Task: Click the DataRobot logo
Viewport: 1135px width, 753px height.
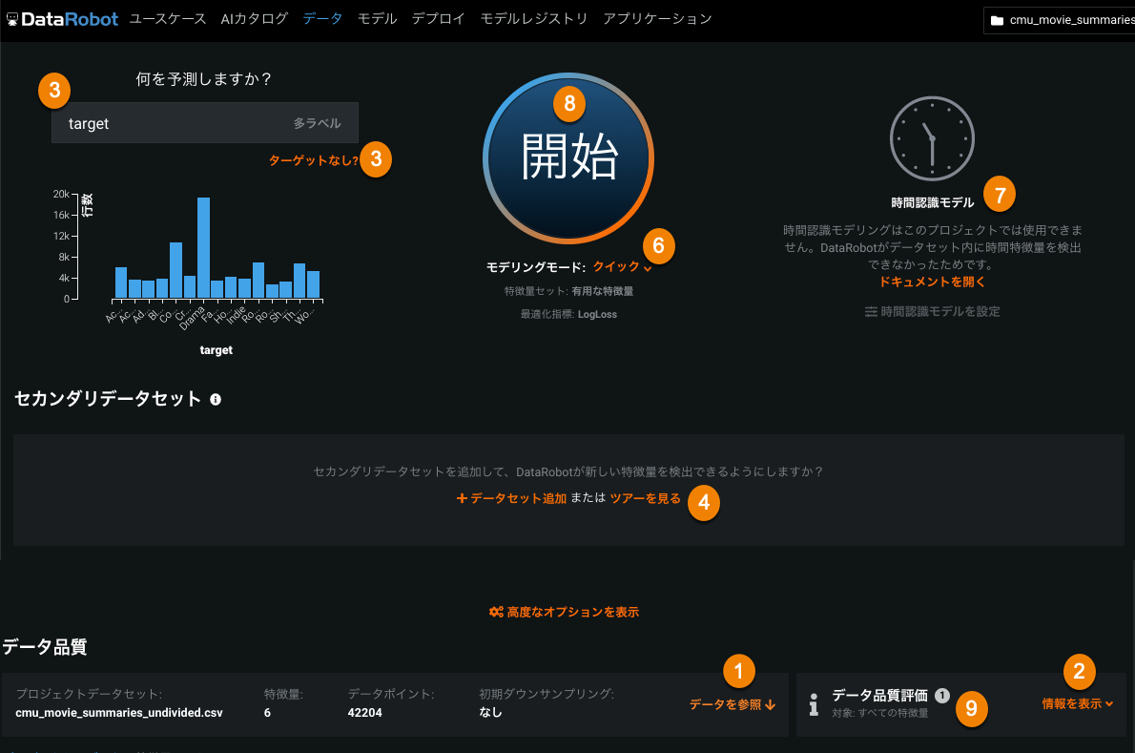Action: [62, 18]
